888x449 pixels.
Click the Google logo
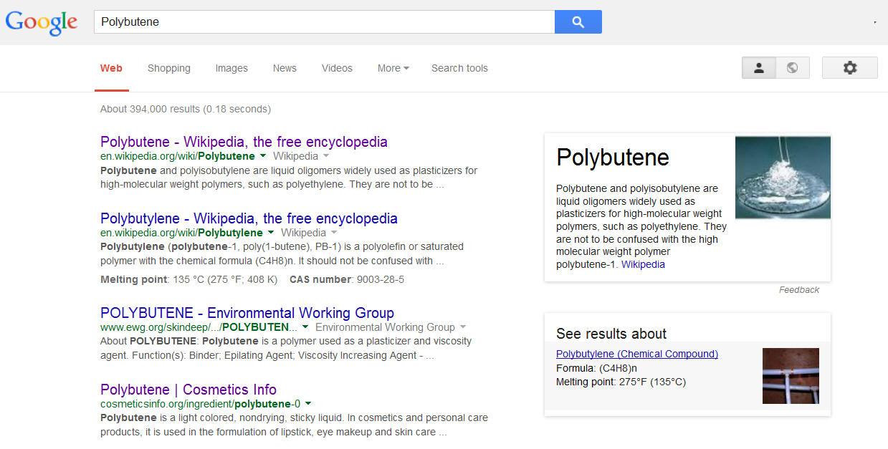(41, 22)
